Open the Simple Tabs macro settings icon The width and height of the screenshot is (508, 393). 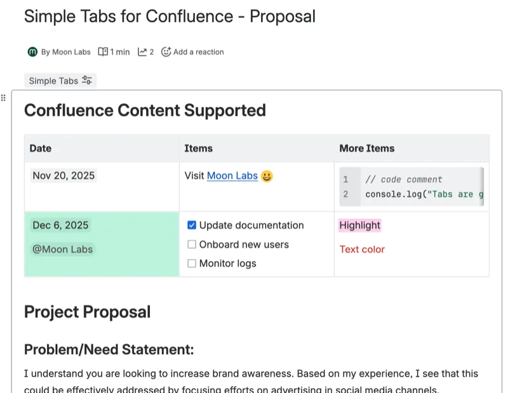(x=87, y=80)
